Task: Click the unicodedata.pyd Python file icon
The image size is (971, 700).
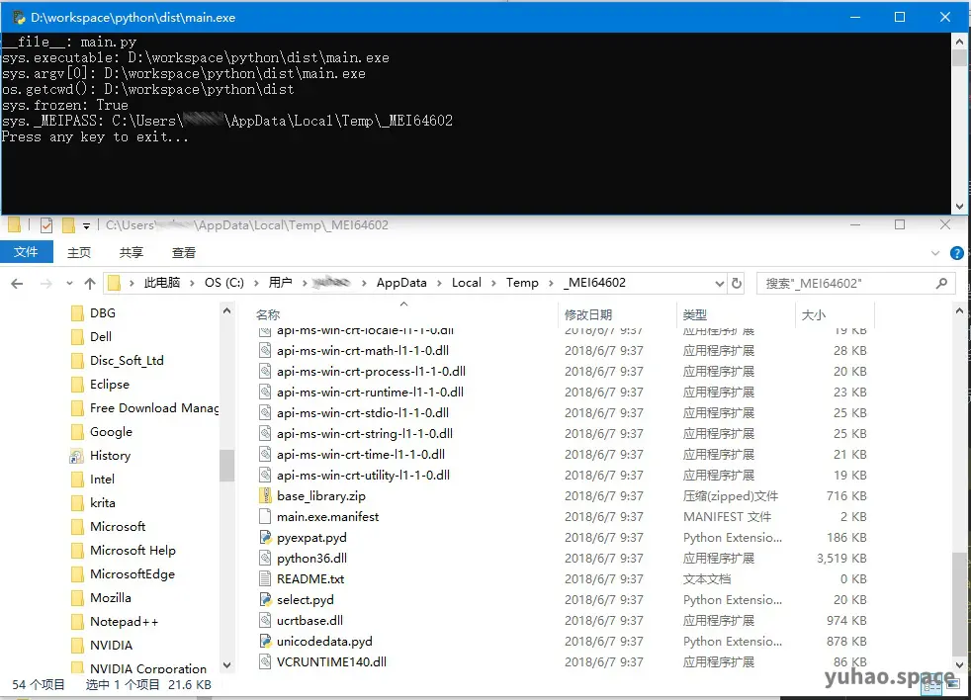Action: pos(265,641)
